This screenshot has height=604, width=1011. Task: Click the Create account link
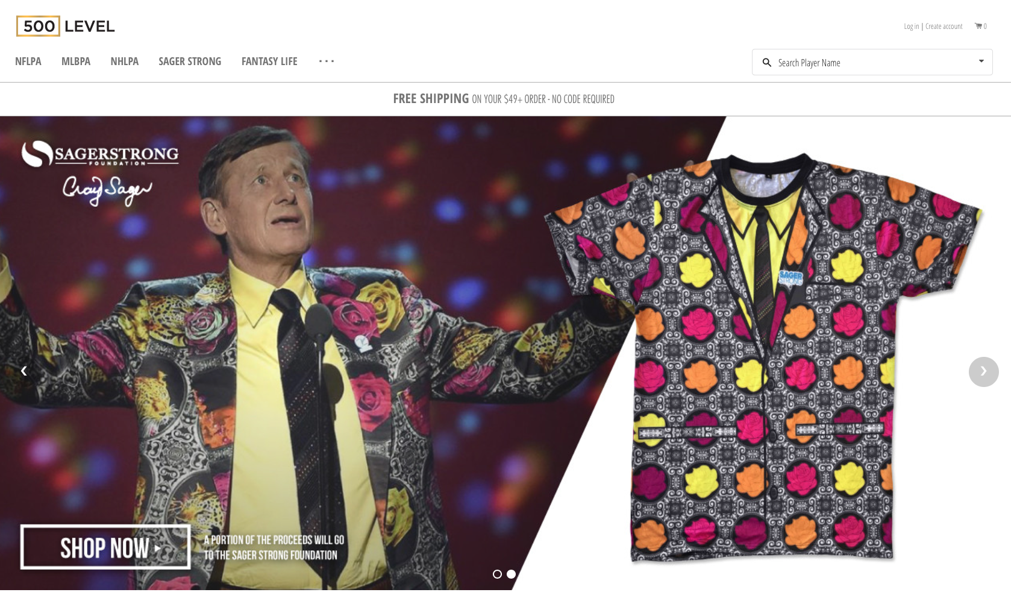(x=944, y=27)
